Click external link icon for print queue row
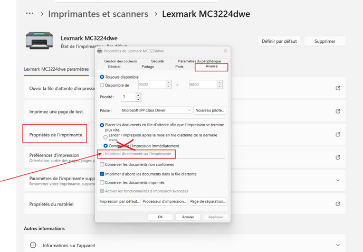Screen dimensions: 363x252 (338, 88)
